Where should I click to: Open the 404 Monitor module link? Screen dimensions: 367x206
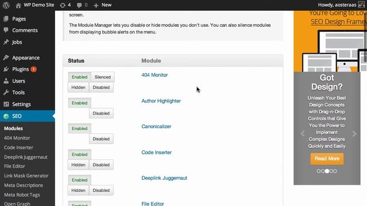(x=154, y=75)
